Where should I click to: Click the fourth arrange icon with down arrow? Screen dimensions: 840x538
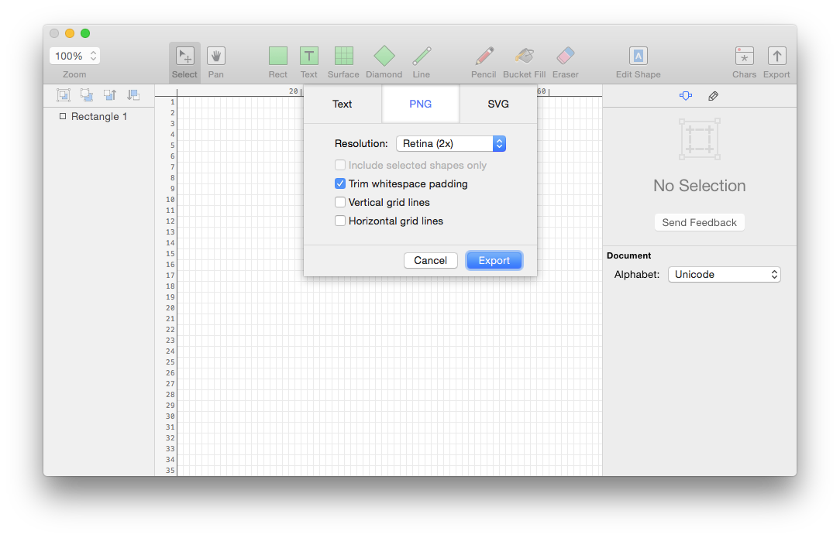(133, 95)
